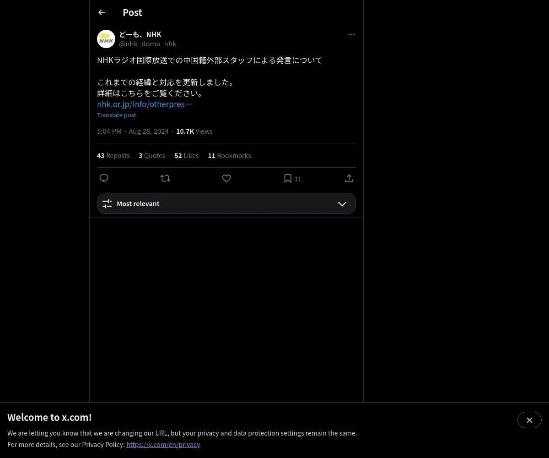The height and width of the screenshot is (458, 549).
Task: View the 52 Likes list
Action: pyautogui.click(x=186, y=155)
